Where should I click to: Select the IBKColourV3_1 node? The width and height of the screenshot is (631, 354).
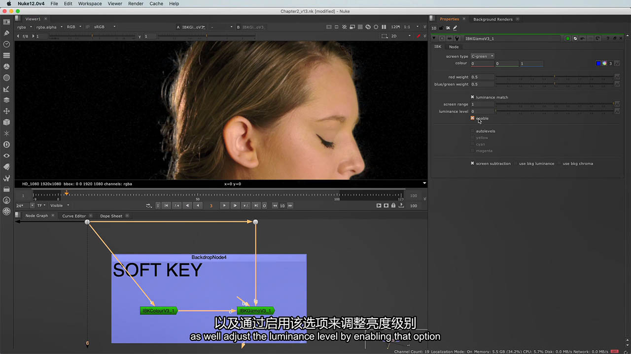pyautogui.click(x=158, y=311)
